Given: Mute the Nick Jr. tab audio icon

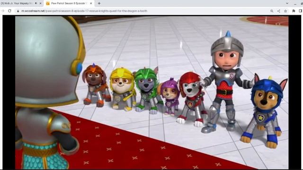Looking at the screenshot, I should point(36,3).
